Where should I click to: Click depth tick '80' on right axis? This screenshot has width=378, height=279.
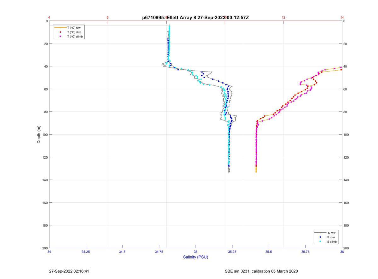point(345,112)
